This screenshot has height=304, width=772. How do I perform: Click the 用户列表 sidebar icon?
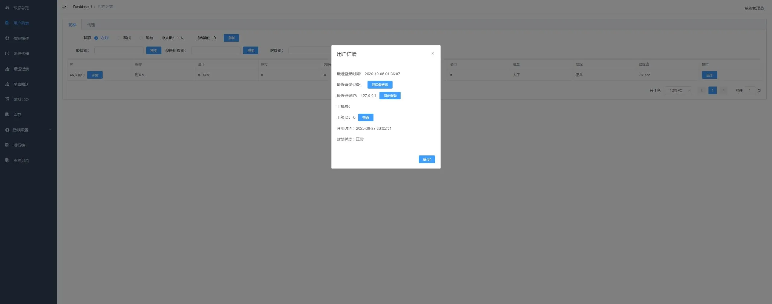point(7,23)
